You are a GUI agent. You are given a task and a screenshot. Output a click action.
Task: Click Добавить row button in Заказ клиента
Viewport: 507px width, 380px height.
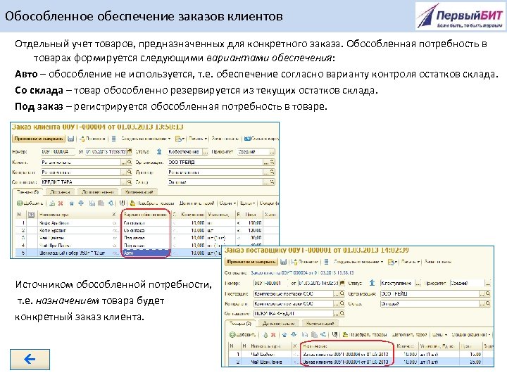coord(30,203)
